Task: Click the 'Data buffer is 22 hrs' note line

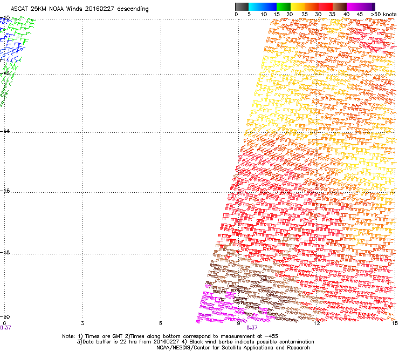Action: [195, 342]
